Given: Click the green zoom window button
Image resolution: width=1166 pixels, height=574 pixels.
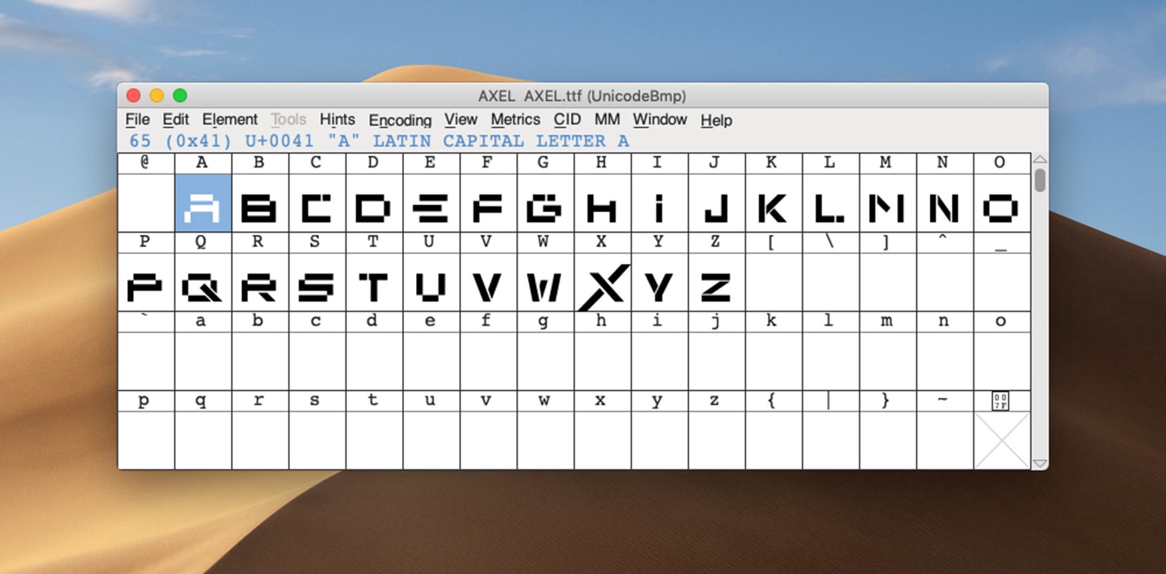Looking at the screenshot, I should click(x=180, y=95).
